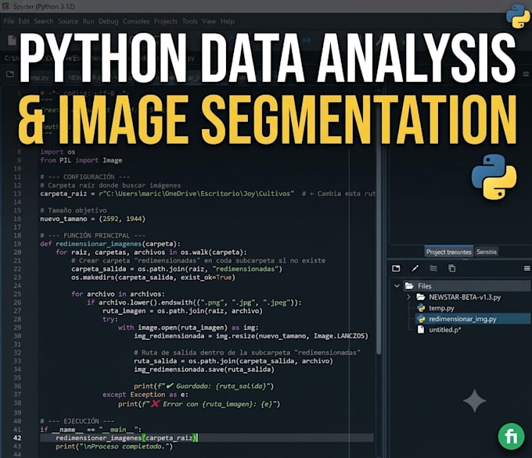Open the Debug menu
The image size is (532, 458).
[108, 21]
